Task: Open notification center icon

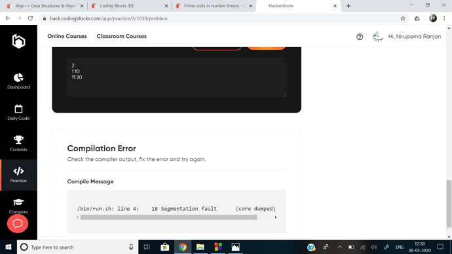Action: click(x=440, y=247)
